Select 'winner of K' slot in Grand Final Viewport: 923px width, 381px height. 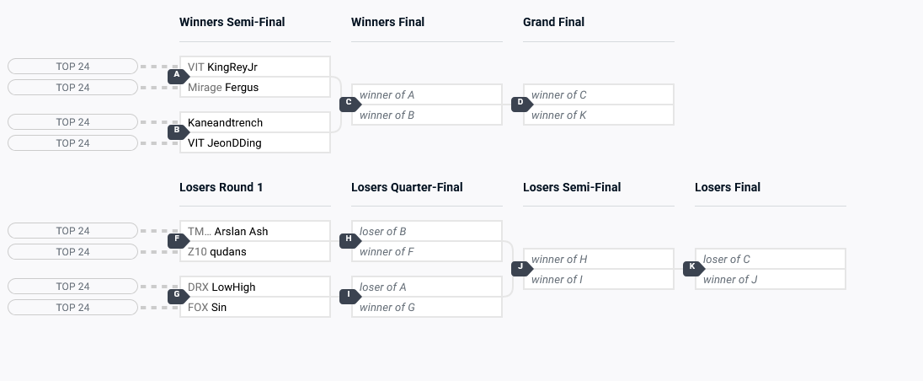(598, 115)
